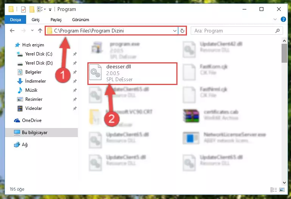Select OneDrive in navigation pane
This screenshot has width=291, height=199.
(x=28, y=120)
